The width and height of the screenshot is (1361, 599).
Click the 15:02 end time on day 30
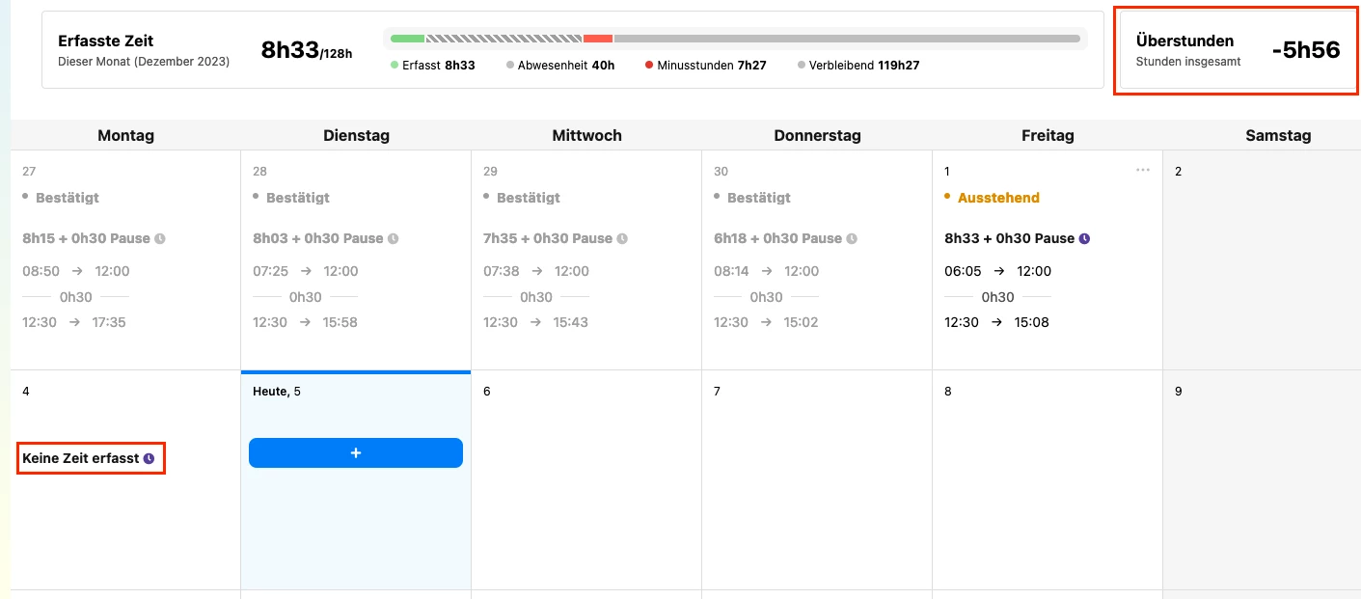click(x=802, y=322)
